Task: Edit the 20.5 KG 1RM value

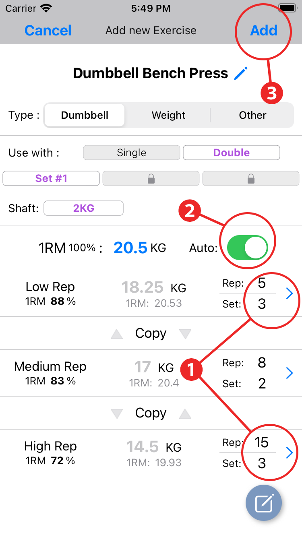Action: [x=130, y=248]
